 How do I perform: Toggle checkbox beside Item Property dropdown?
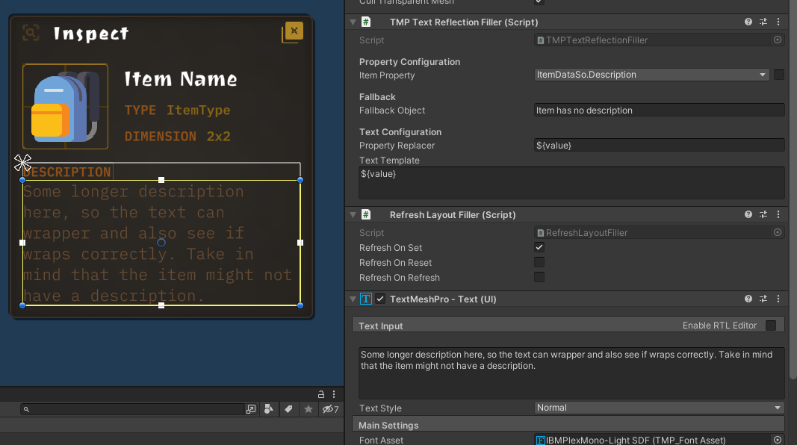click(779, 75)
